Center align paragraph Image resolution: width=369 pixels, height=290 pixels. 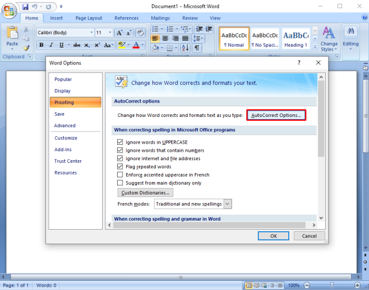coord(165,38)
